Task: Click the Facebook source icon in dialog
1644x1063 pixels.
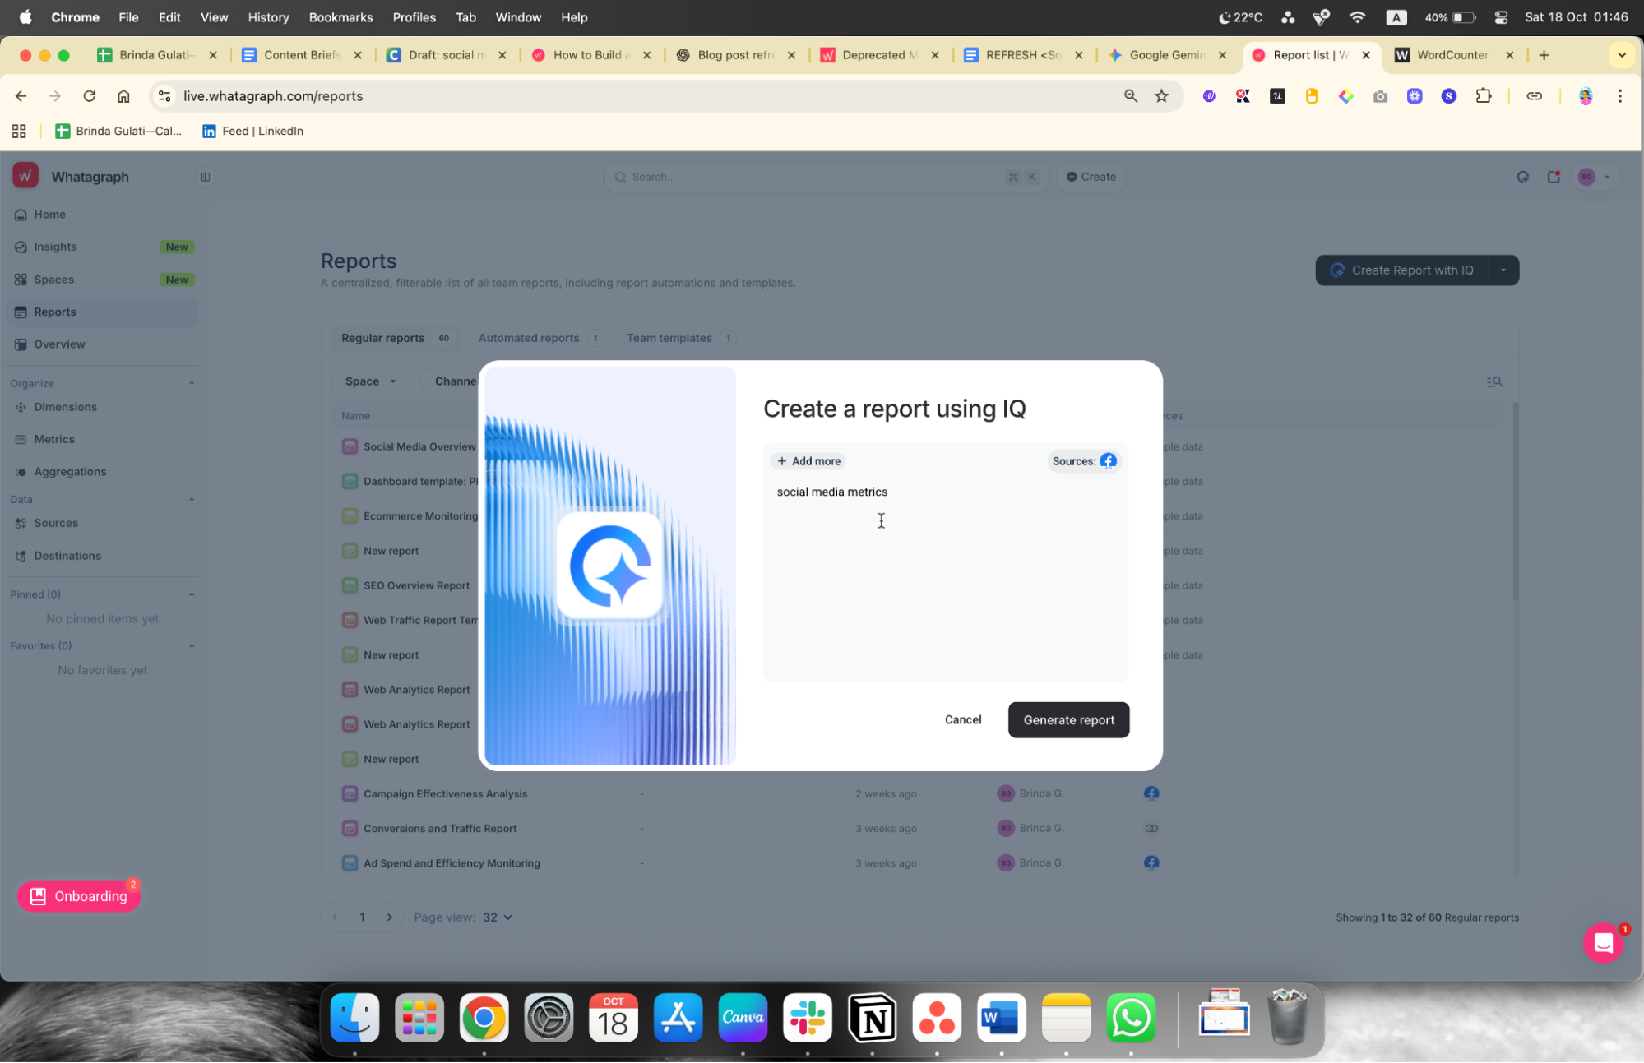Action: pyautogui.click(x=1108, y=461)
